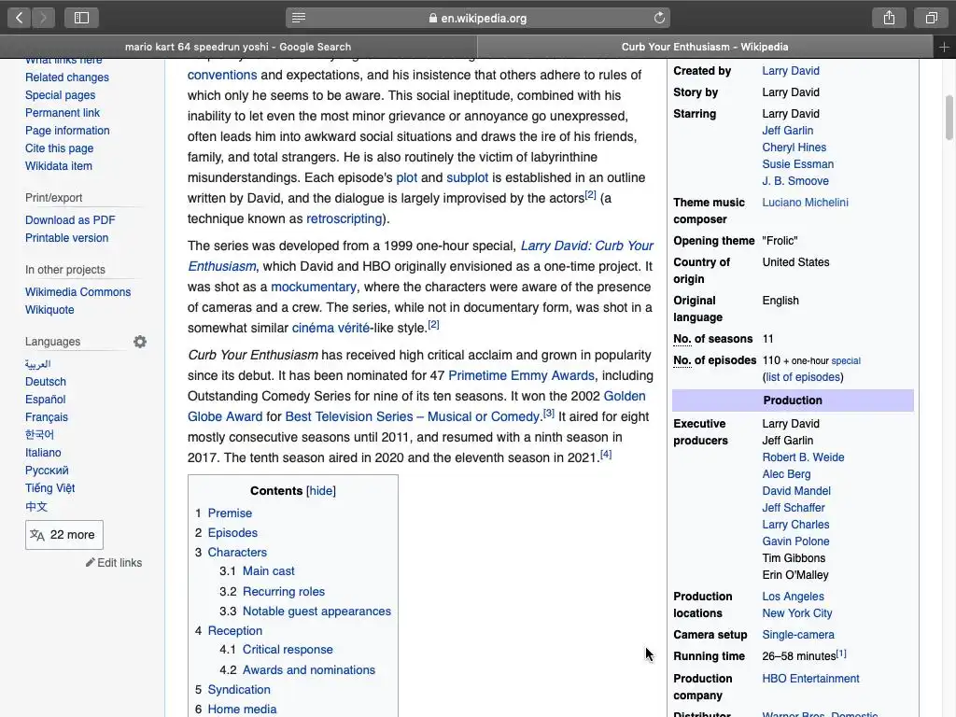The width and height of the screenshot is (956, 717).
Task: Open Wikimedia Commons link
Action: tap(78, 292)
